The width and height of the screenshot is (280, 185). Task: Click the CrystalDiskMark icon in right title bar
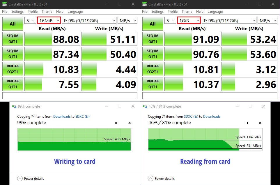145,4
